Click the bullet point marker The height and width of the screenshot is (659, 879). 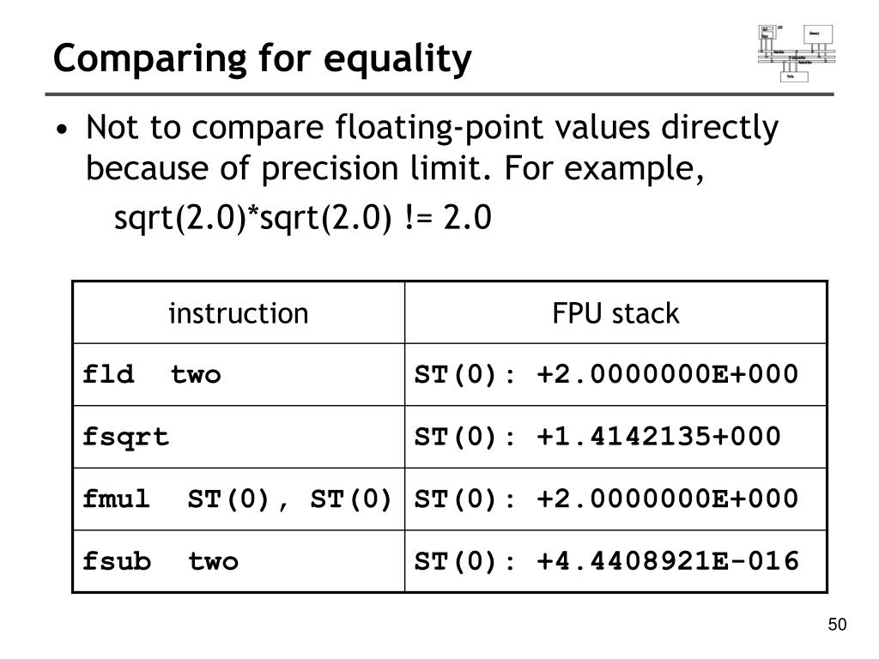62,130
